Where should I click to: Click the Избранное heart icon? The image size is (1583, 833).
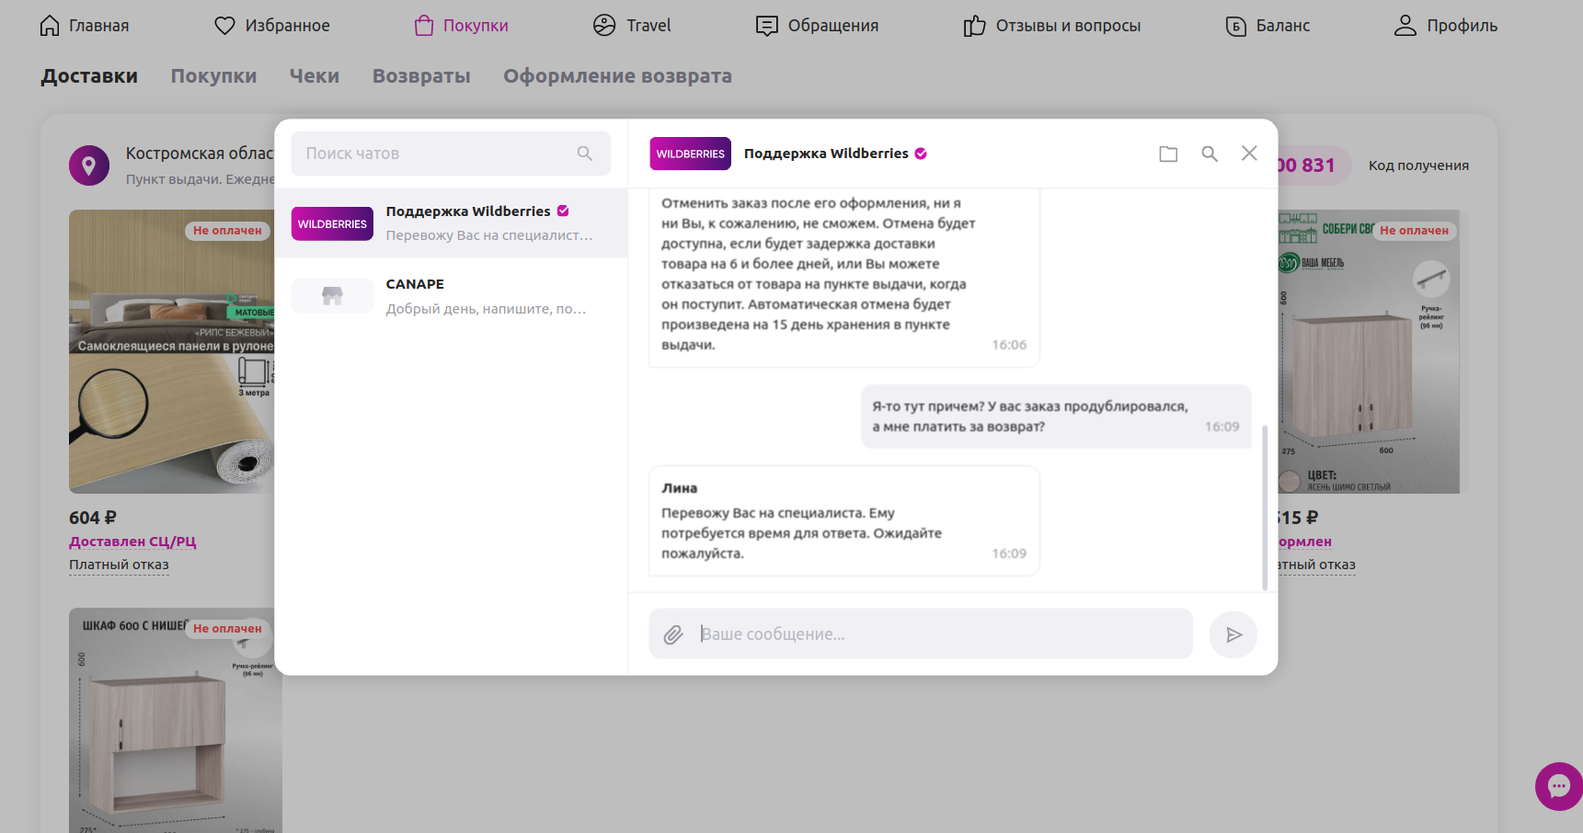click(x=224, y=26)
